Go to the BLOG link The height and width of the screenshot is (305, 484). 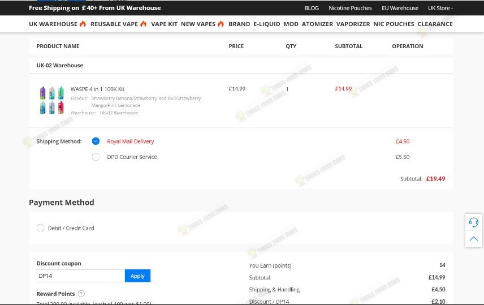[x=312, y=8]
